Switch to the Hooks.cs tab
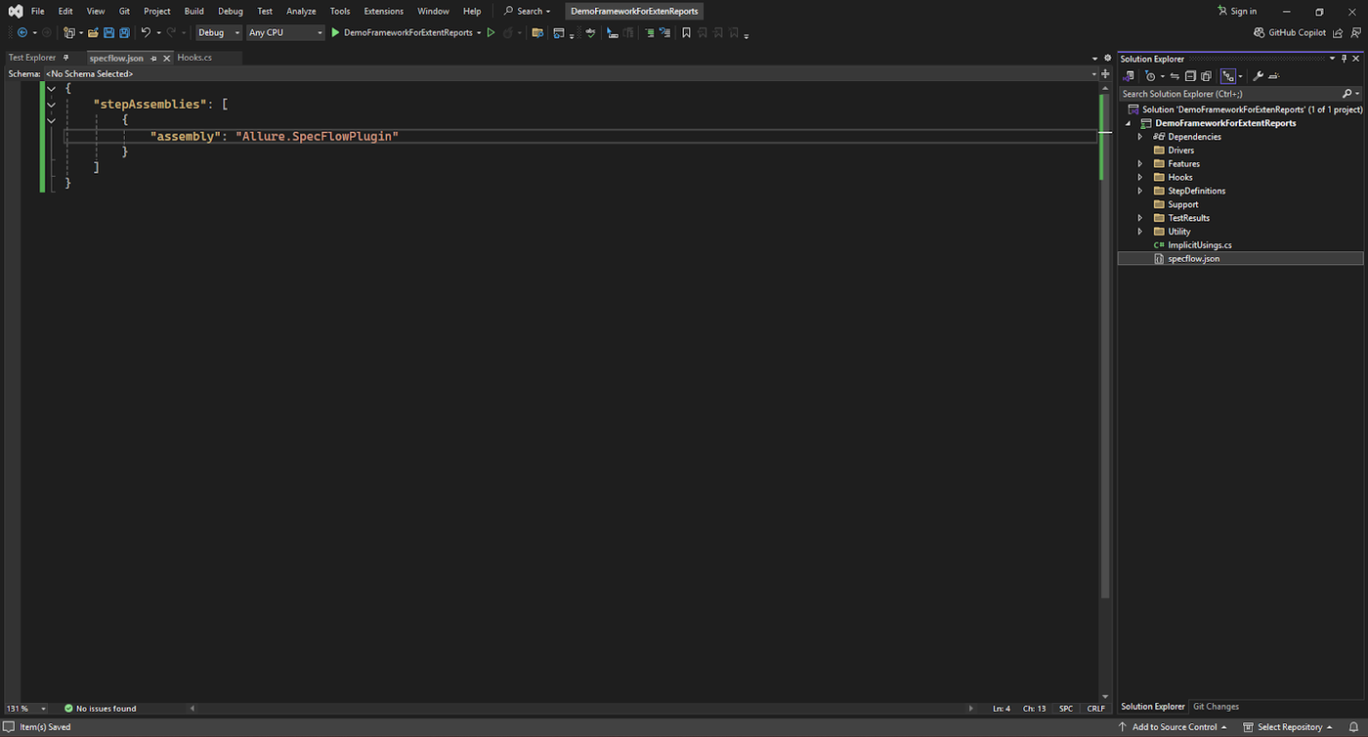Screen dimensions: 1368x737 [x=194, y=58]
